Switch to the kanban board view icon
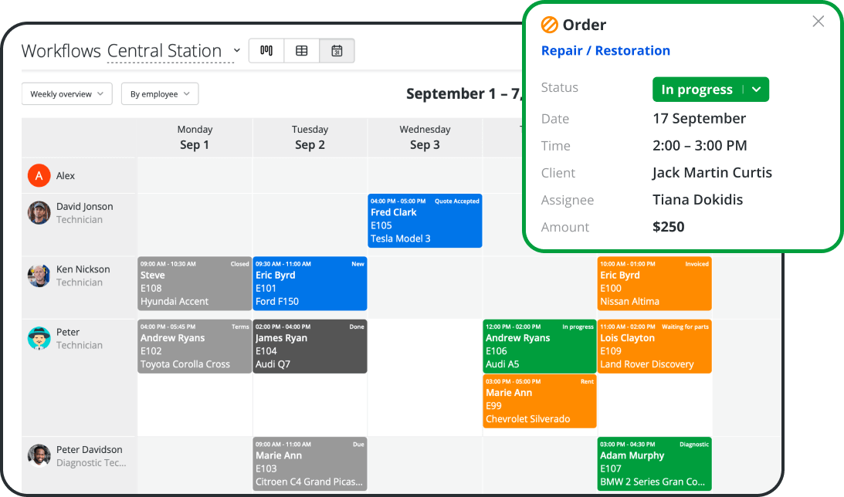The width and height of the screenshot is (844, 497). (x=266, y=50)
